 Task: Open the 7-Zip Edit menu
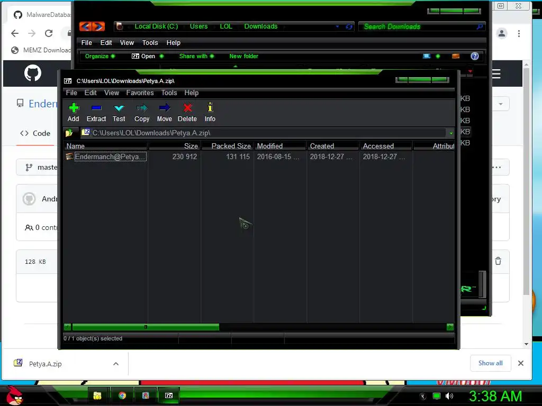(91, 93)
